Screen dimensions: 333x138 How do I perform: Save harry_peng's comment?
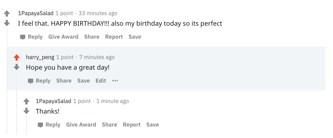click(x=83, y=81)
